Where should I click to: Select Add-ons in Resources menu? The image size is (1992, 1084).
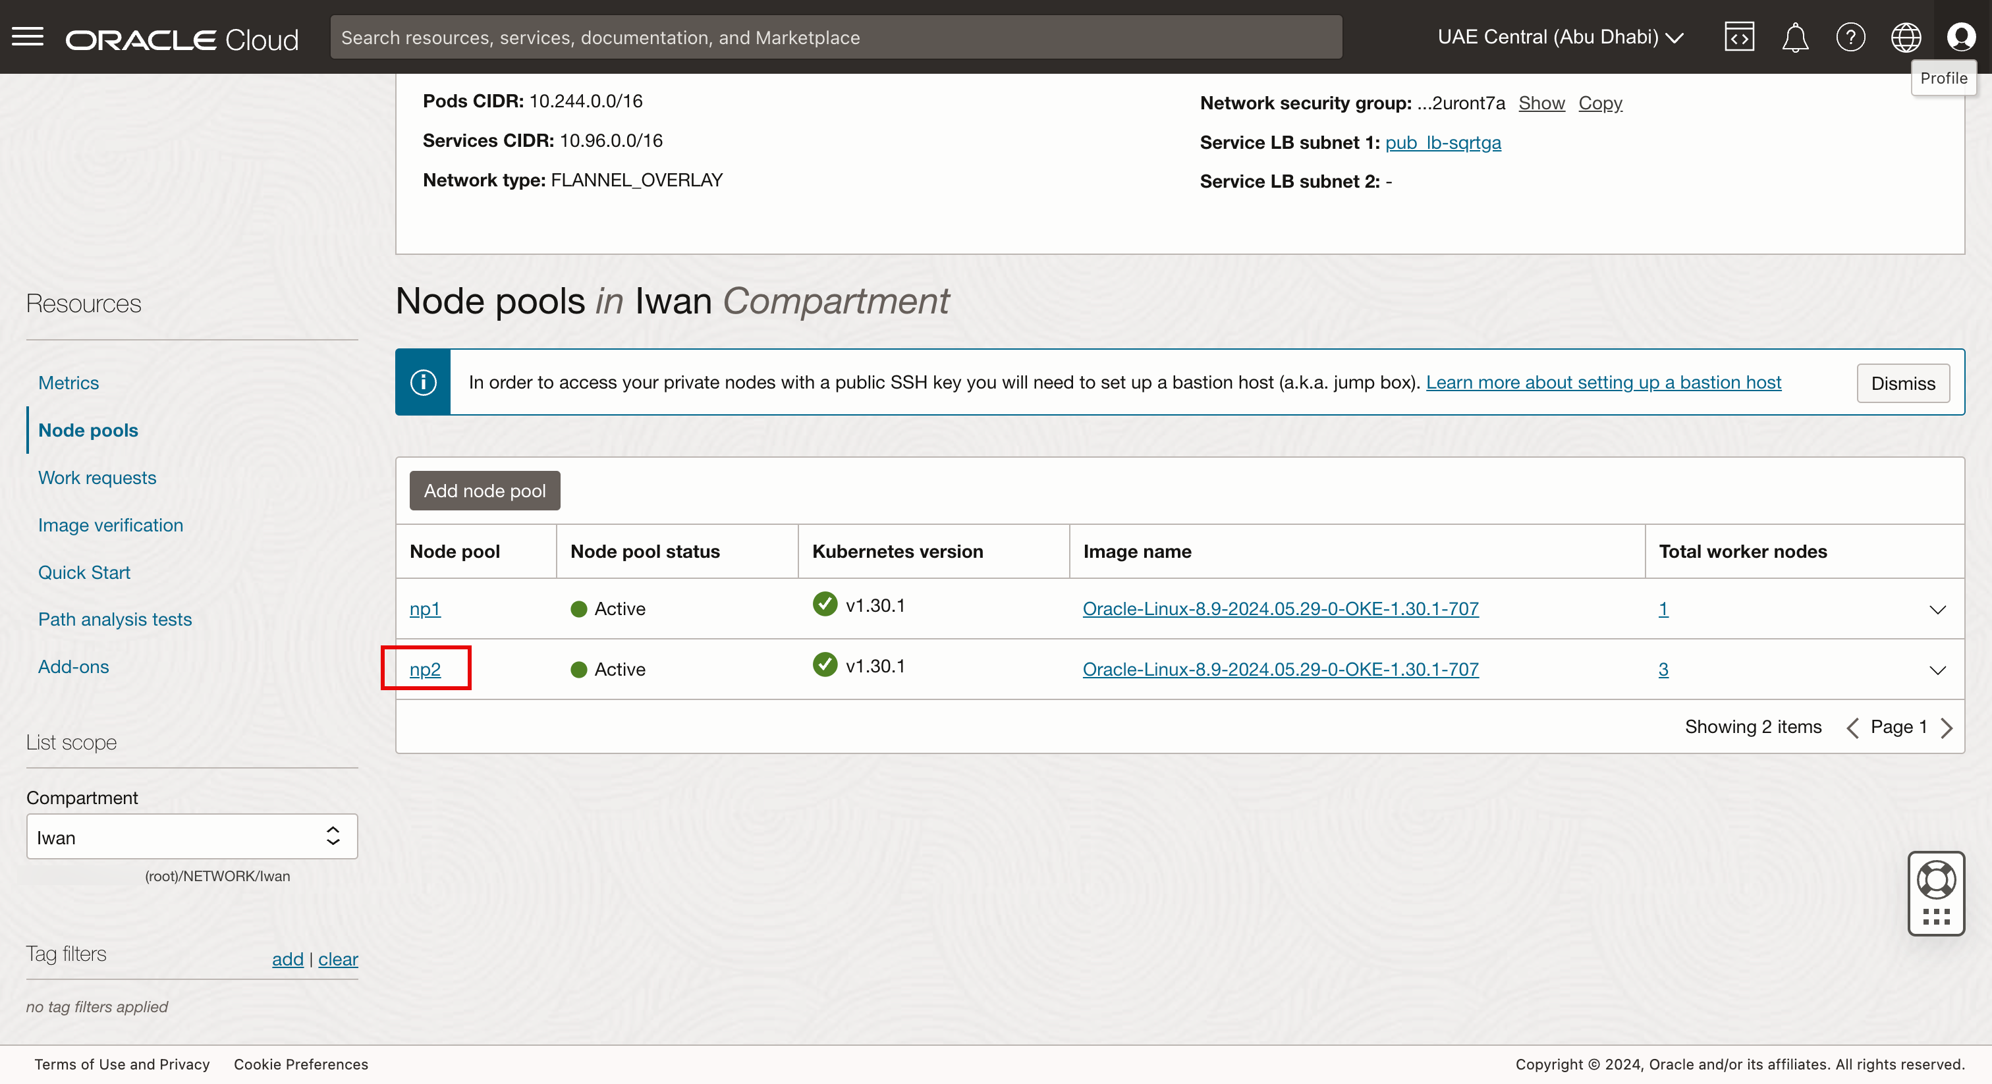click(74, 666)
